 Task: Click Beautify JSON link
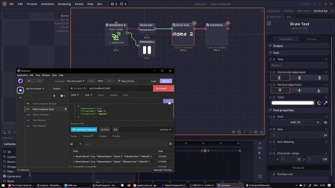(x=77, y=123)
